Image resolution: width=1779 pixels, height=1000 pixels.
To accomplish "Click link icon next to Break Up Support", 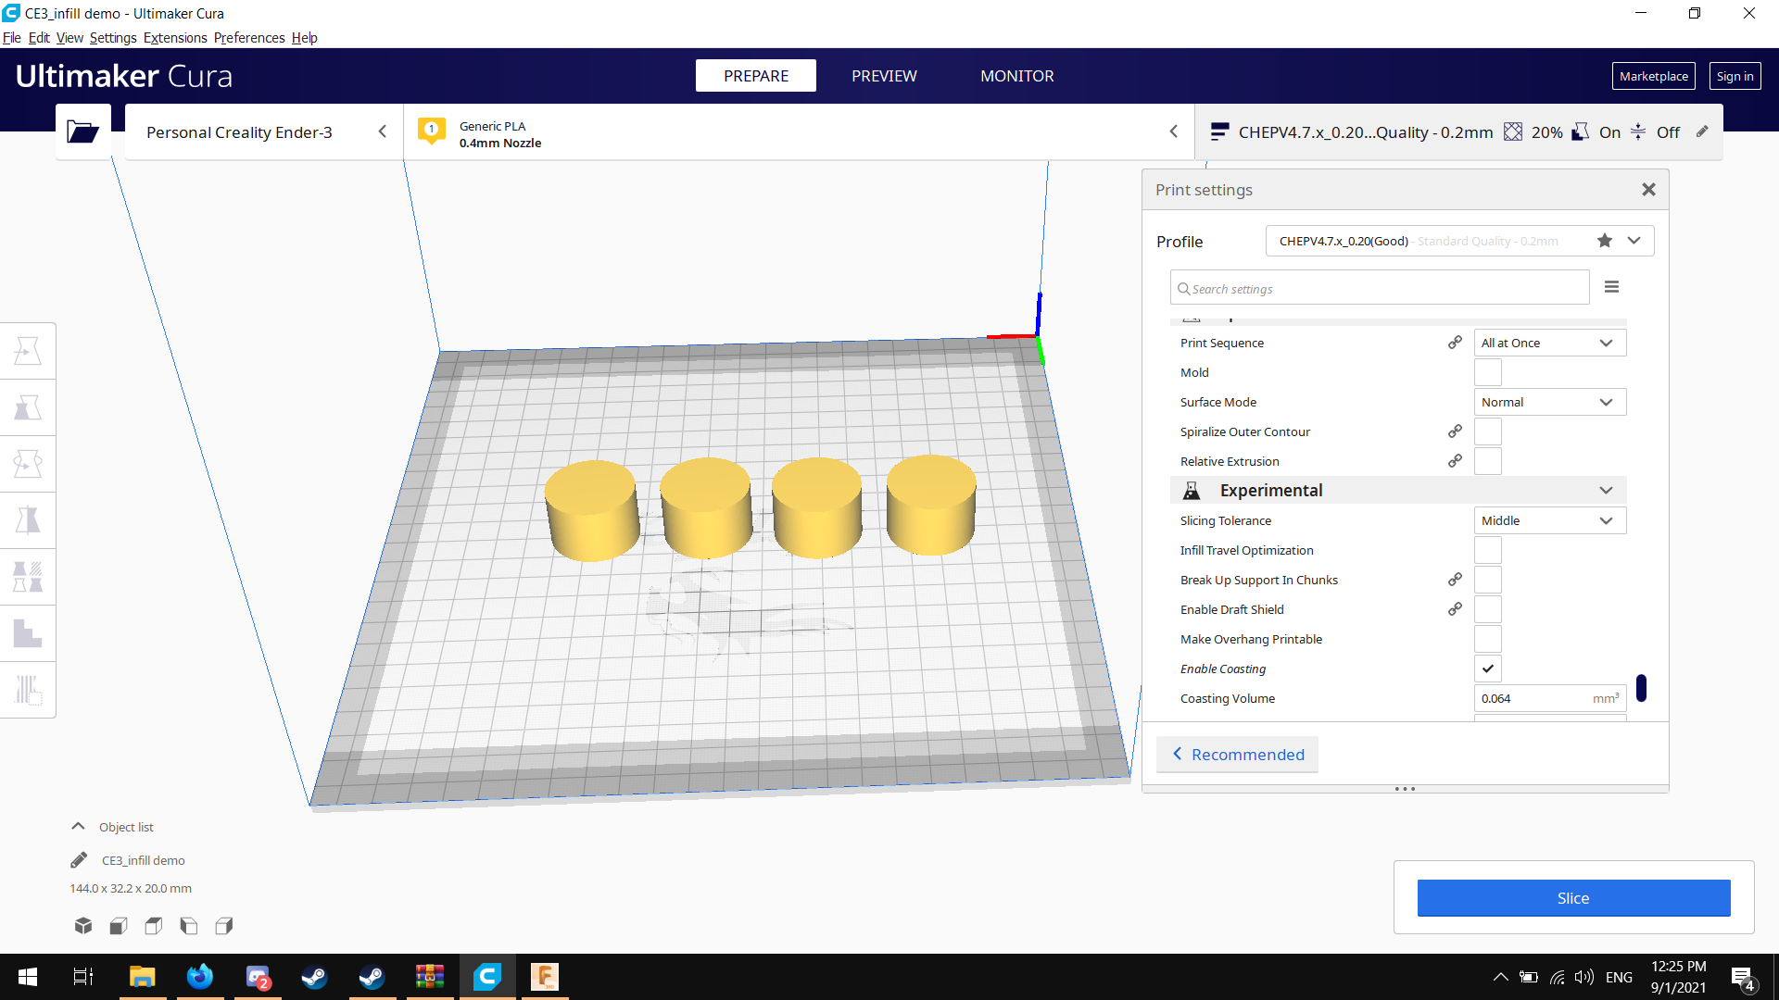I will [x=1455, y=580].
